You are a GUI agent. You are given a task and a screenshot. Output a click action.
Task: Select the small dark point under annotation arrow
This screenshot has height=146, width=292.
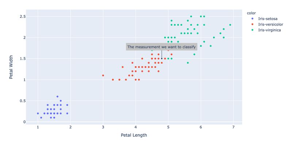pos(162,58)
